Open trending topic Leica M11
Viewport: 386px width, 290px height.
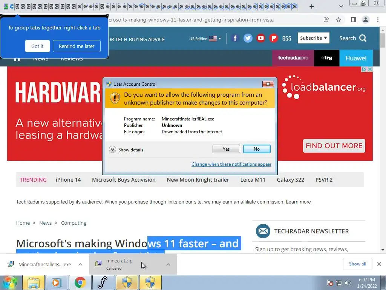(x=253, y=180)
